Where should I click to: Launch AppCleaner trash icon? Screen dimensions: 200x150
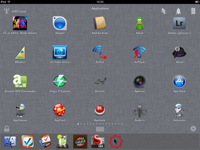click(20, 110)
